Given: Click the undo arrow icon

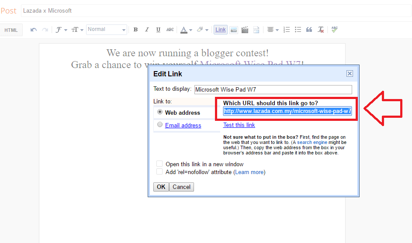Looking at the screenshot, I should click(x=34, y=30).
